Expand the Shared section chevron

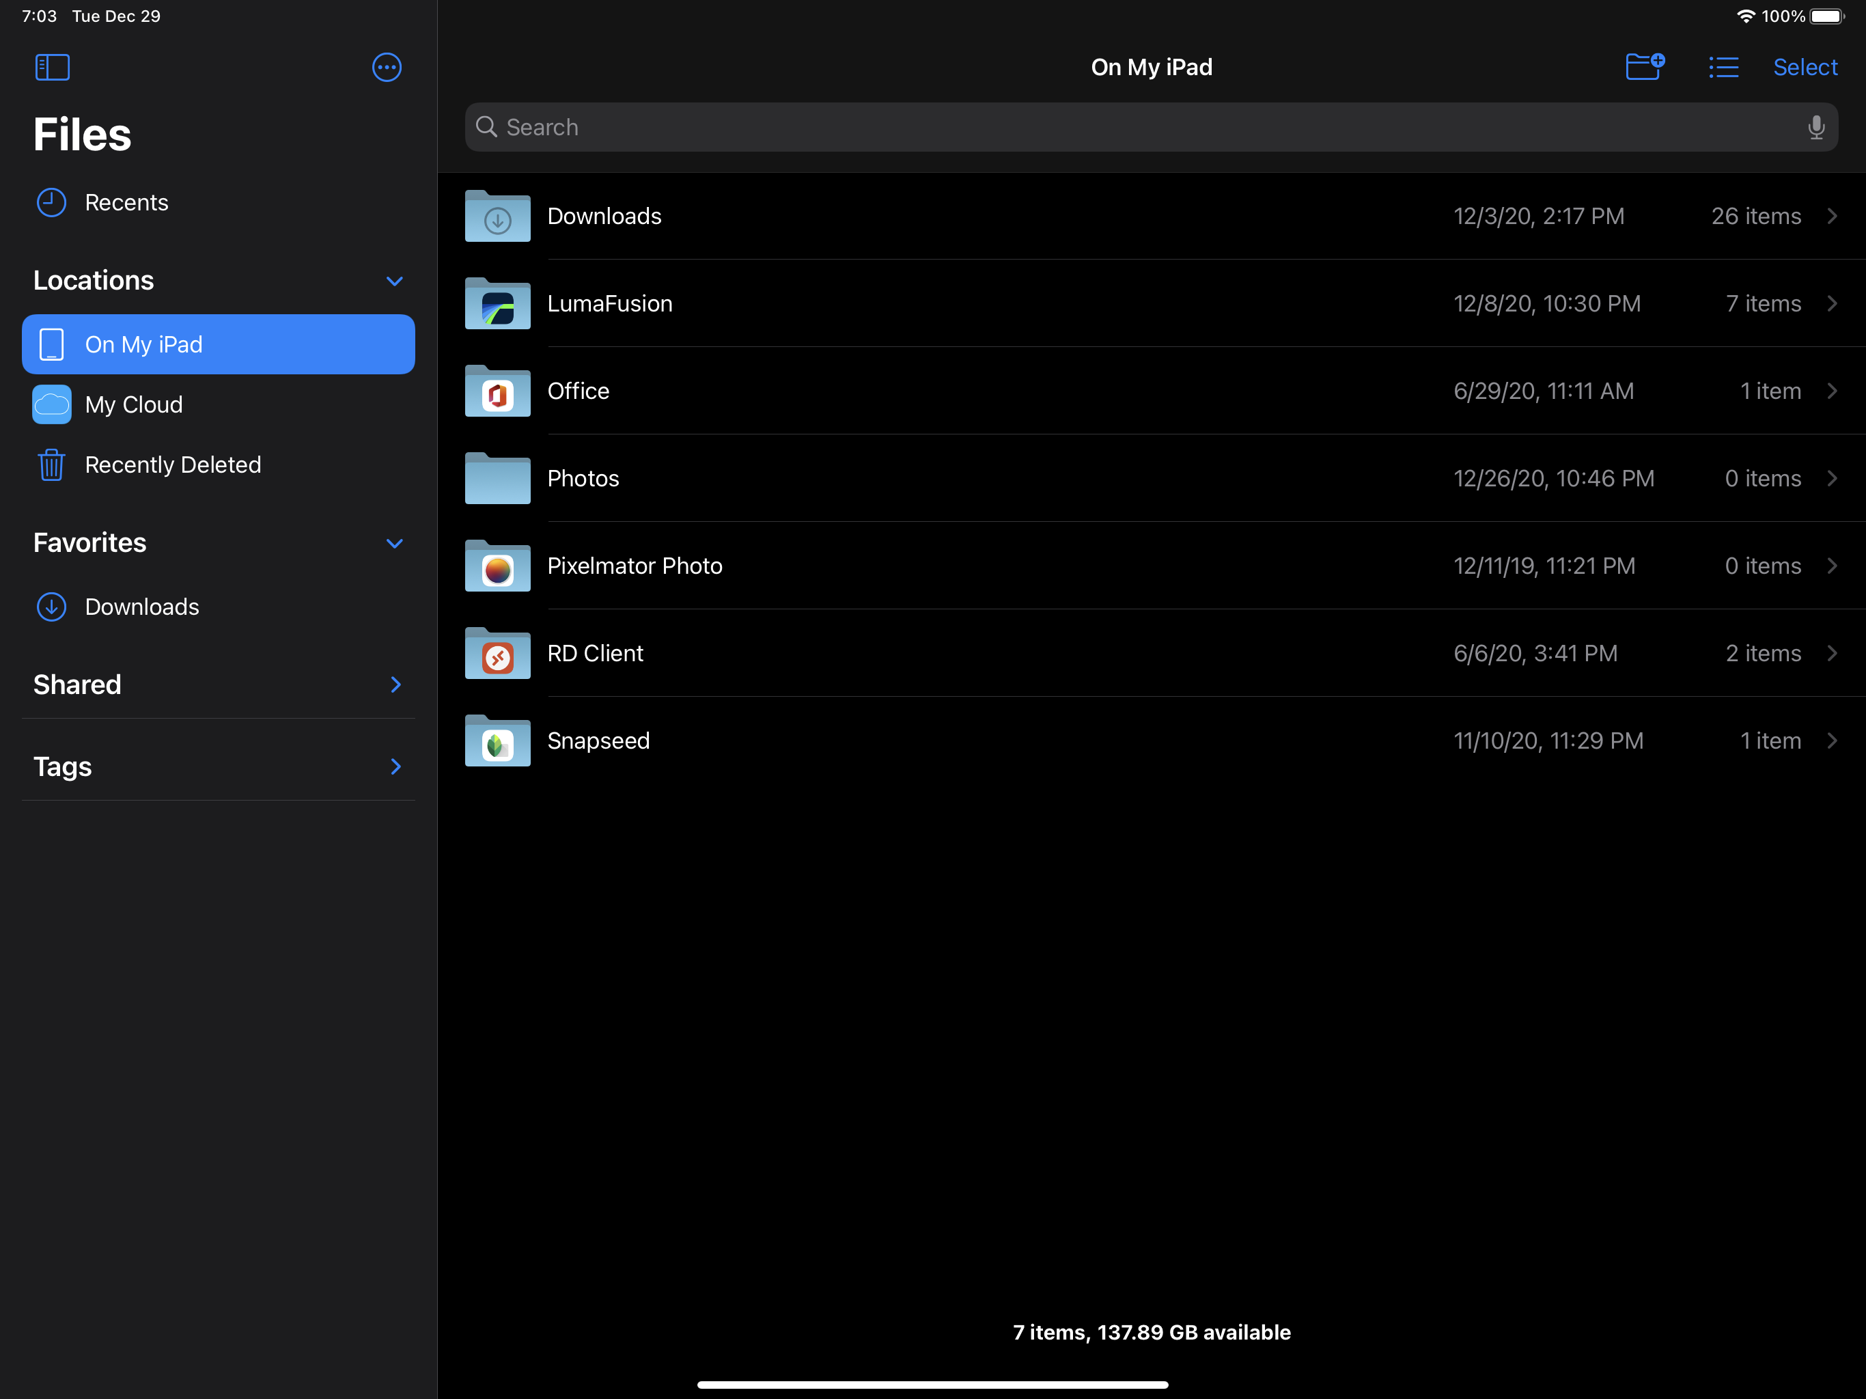point(395,684)
